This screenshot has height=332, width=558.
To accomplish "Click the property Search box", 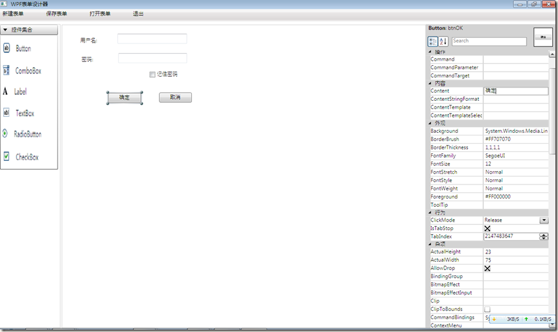I will (489, 41).
